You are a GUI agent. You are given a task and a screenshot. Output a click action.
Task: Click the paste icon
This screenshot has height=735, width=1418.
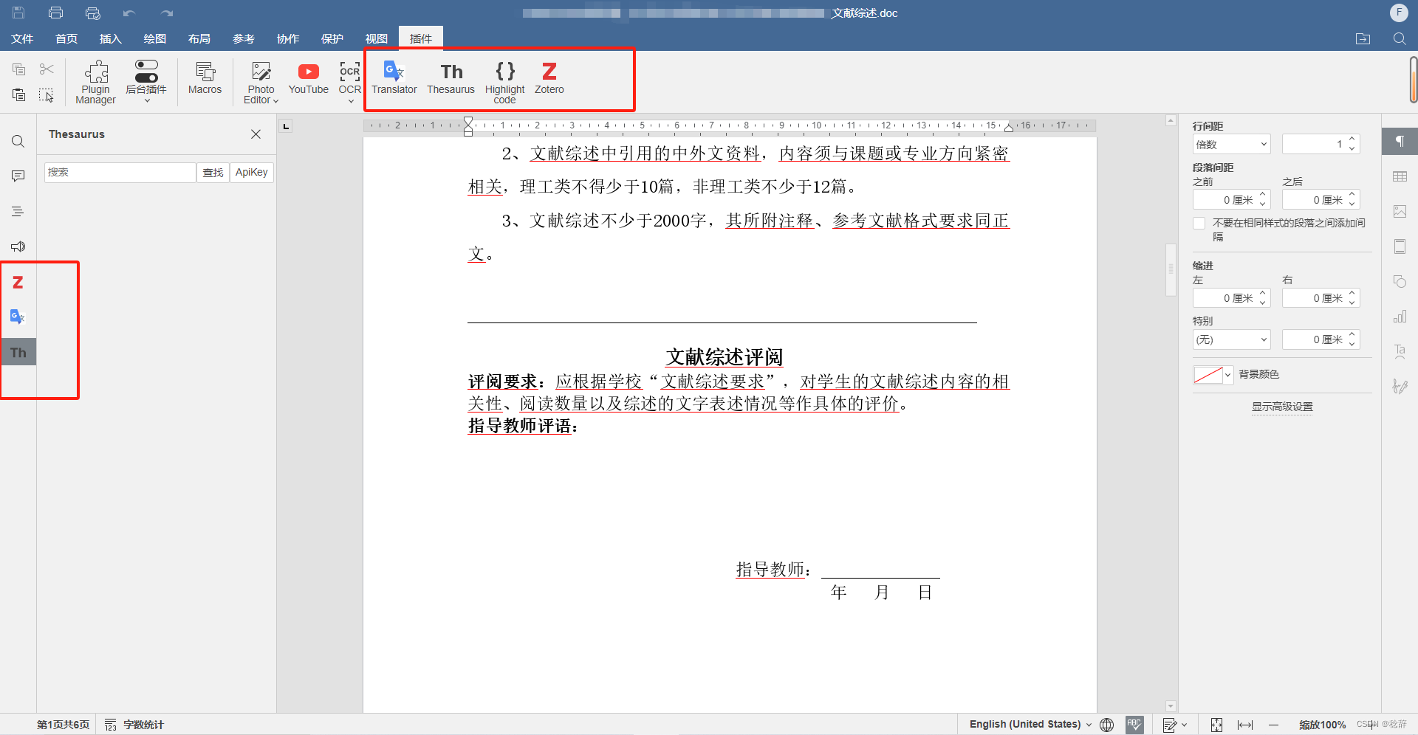click(19, 95)
